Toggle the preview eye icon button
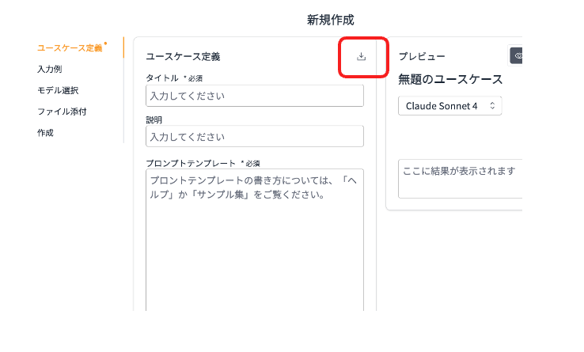 [x=516, y=56]
